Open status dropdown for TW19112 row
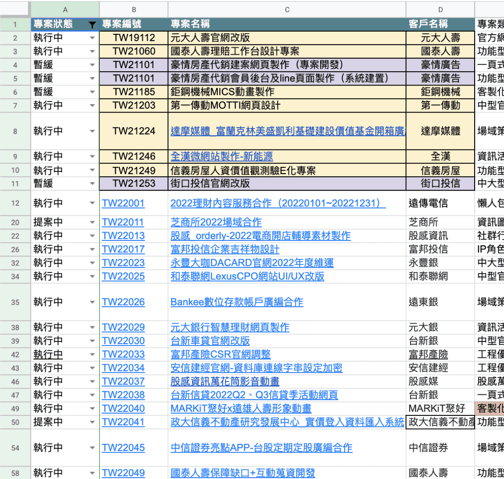The height and width of the screenshot is (479, 504). coord(92,38)
